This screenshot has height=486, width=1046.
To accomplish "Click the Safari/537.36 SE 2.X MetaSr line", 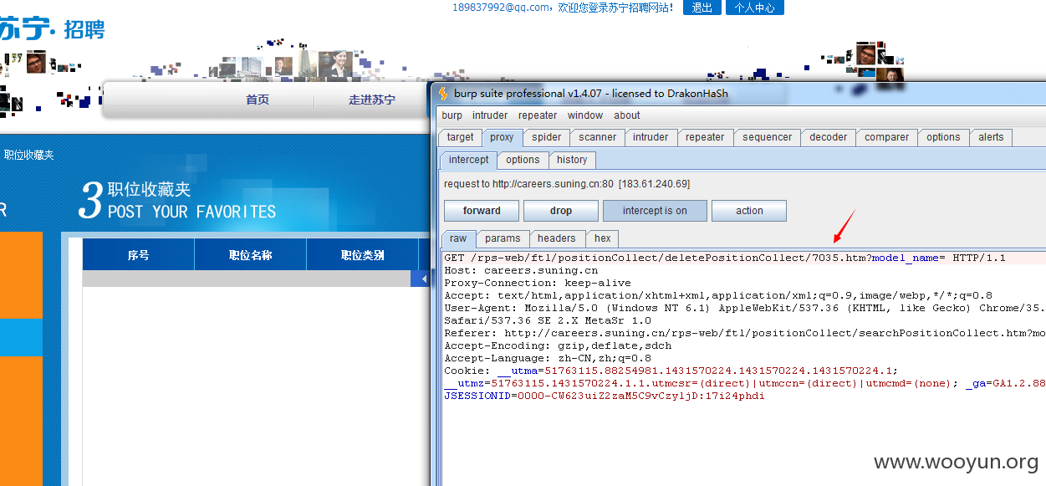I will (x=548, y=321).
